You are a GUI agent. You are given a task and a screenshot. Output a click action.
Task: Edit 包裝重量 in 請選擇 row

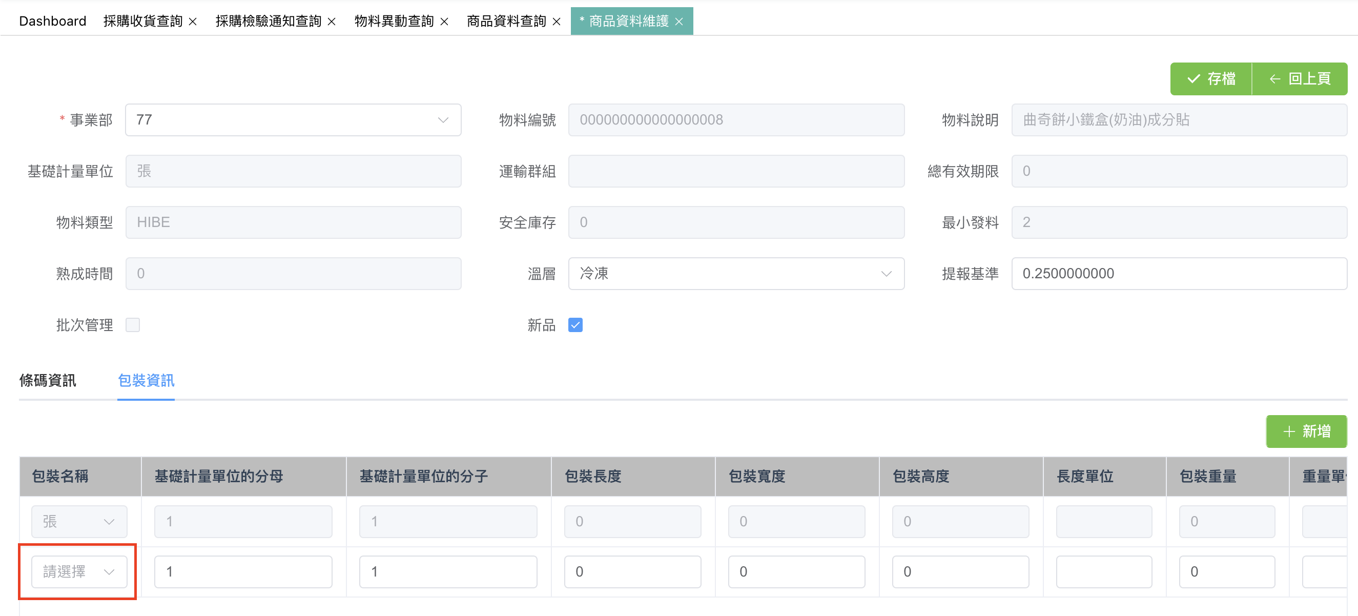tap(1227, 572)
